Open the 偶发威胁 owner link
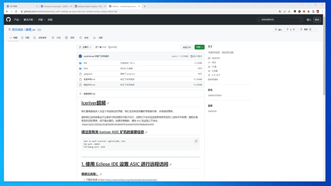The height and width of the screenshot is (186, 331). tap(17, 30)
